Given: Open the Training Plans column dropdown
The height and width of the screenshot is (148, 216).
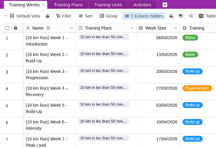Looking at the screenshot, I should pos(132,28).
